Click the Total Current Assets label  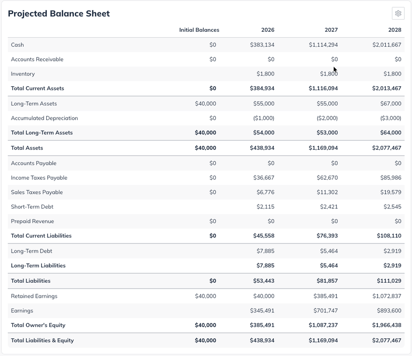tap(38, 88)
